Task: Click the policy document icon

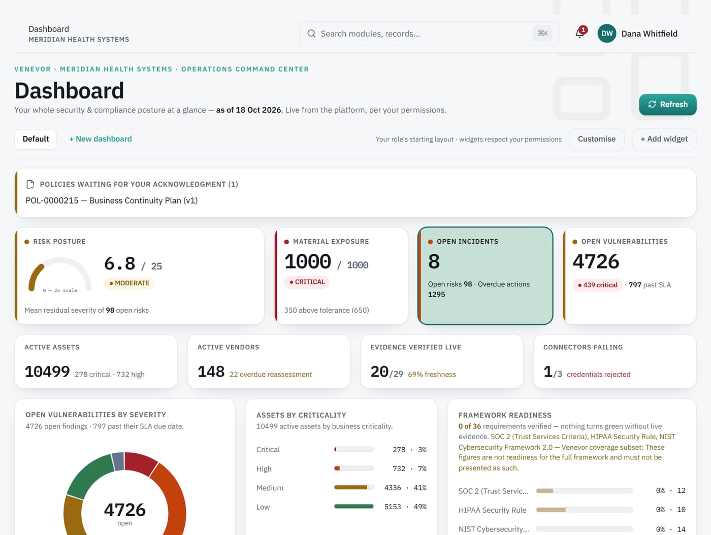Action: (x=30, y=184)
